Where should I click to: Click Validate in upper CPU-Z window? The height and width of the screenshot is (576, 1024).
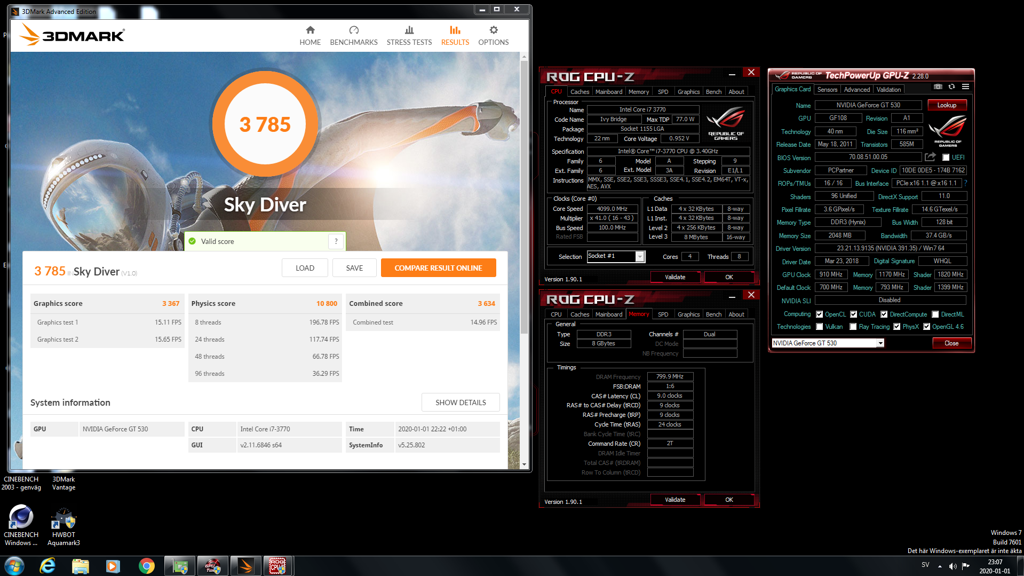pyautogui.click(x=675, y=277)
